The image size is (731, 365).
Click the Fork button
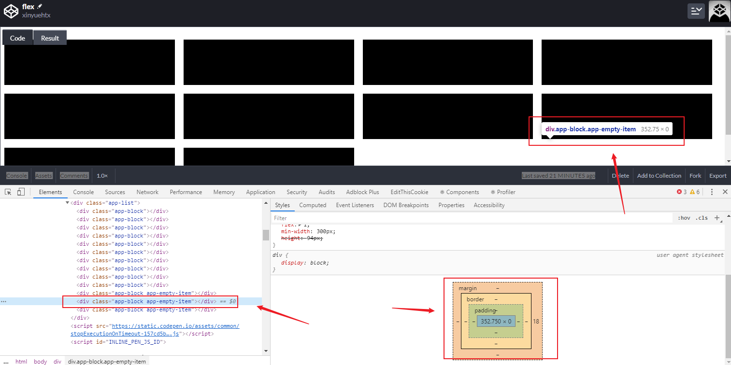tap(695, 176)
